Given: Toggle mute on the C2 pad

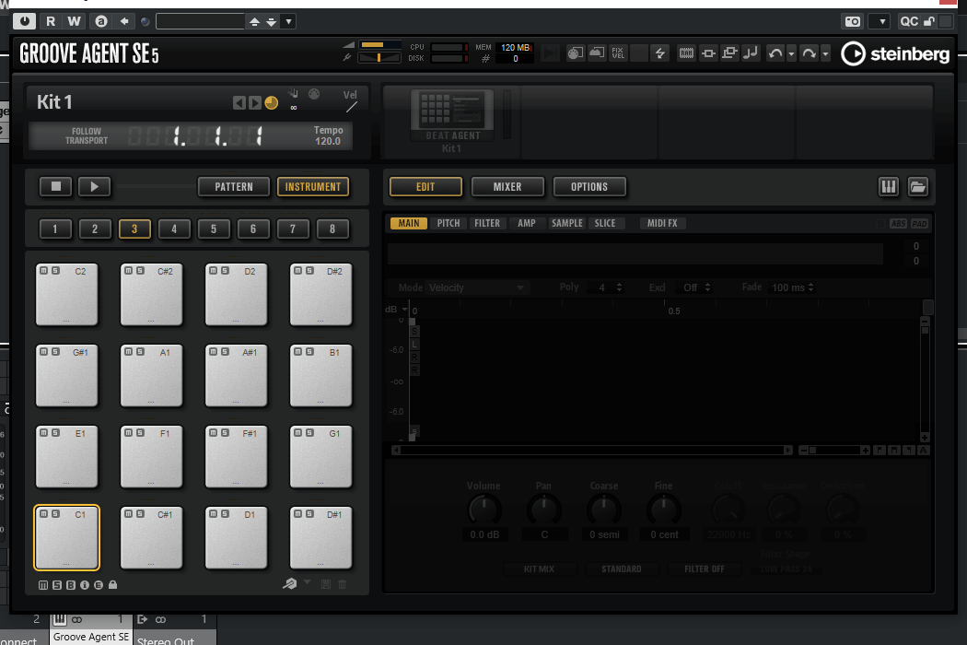Looking at the screenshot, I should pyautogui.click(x=44, y=271).
